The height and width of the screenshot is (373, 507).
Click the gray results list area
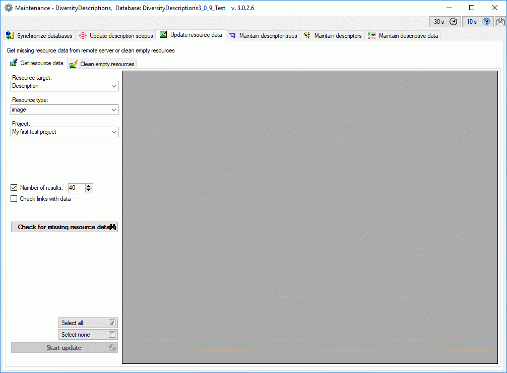coord(310,217)
